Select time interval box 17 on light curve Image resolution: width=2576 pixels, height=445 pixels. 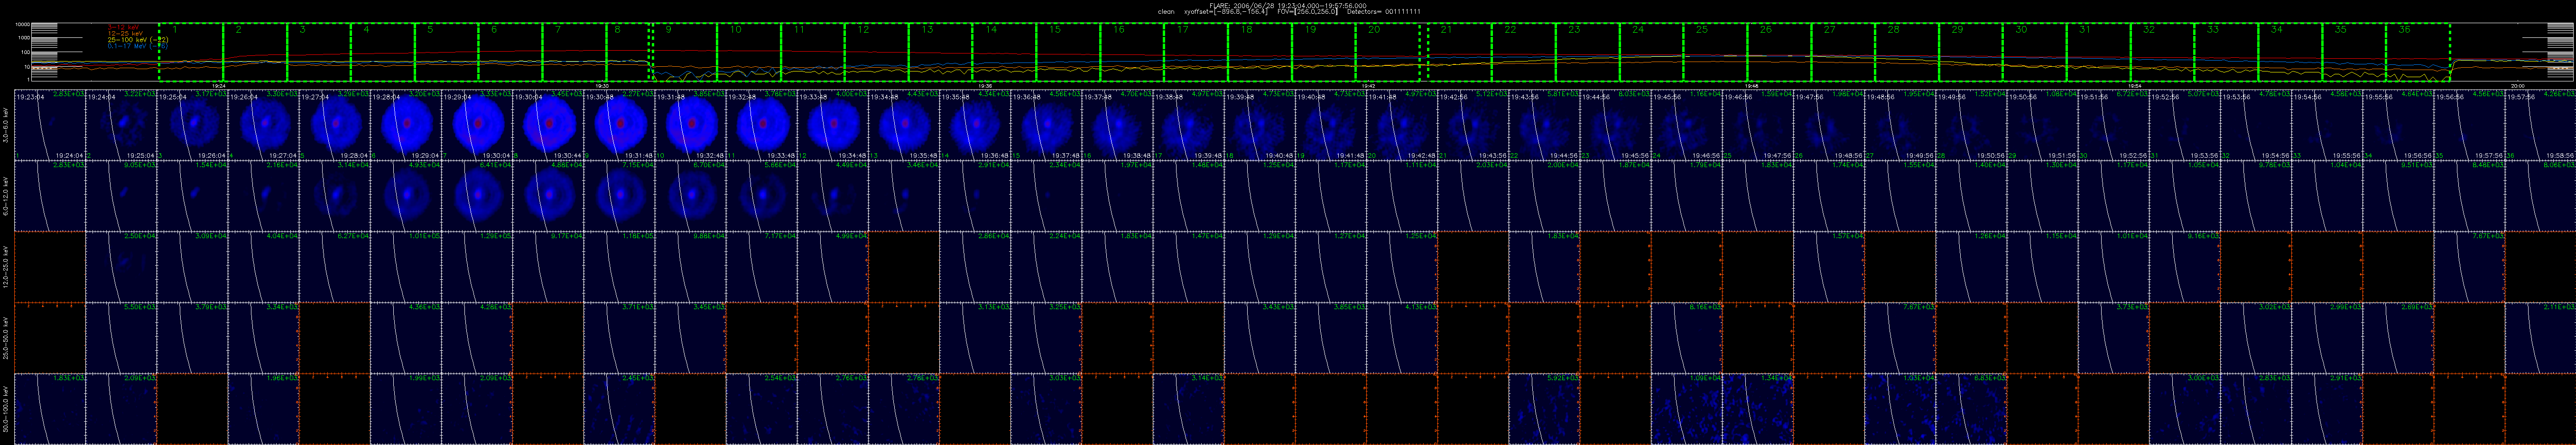click(x=1196, y=52)
